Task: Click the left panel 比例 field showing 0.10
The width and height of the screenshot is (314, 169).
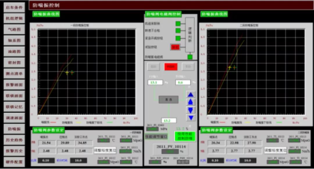Action: (x=46, y=160)
